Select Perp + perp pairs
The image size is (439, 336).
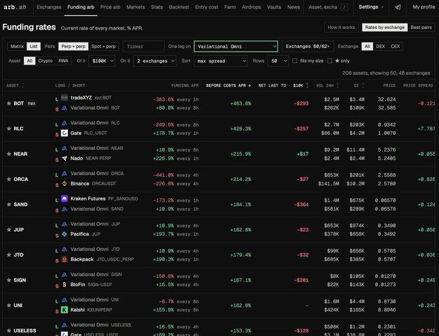73,47
